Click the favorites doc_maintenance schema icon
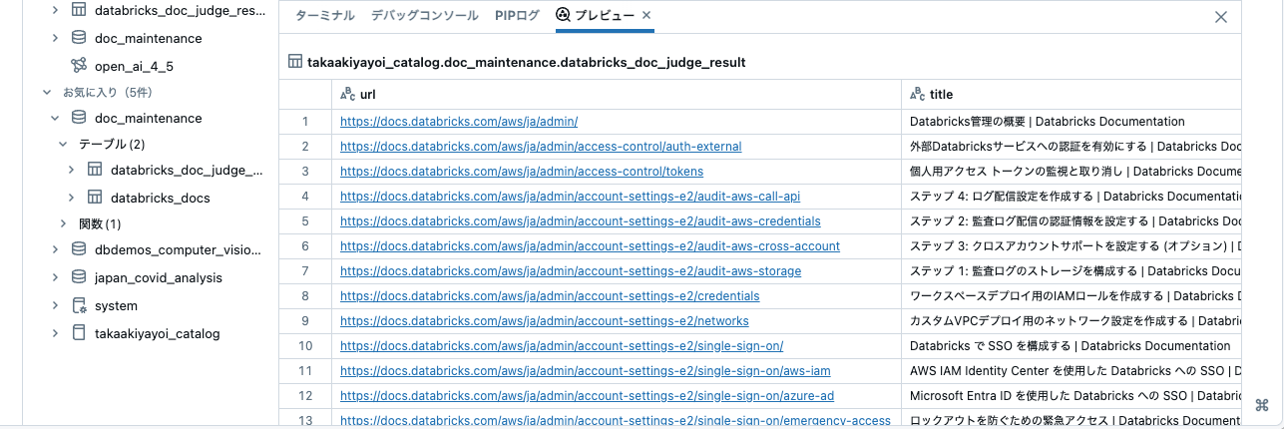1284x429 pixels. [x=79, y=118]
